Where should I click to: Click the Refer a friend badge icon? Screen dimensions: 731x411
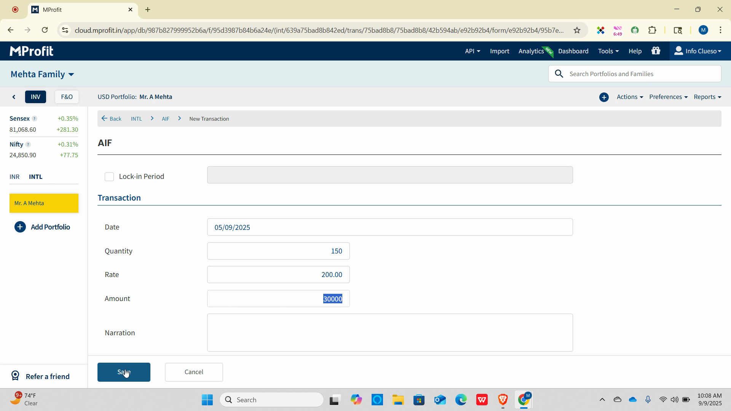coord(15,376)
